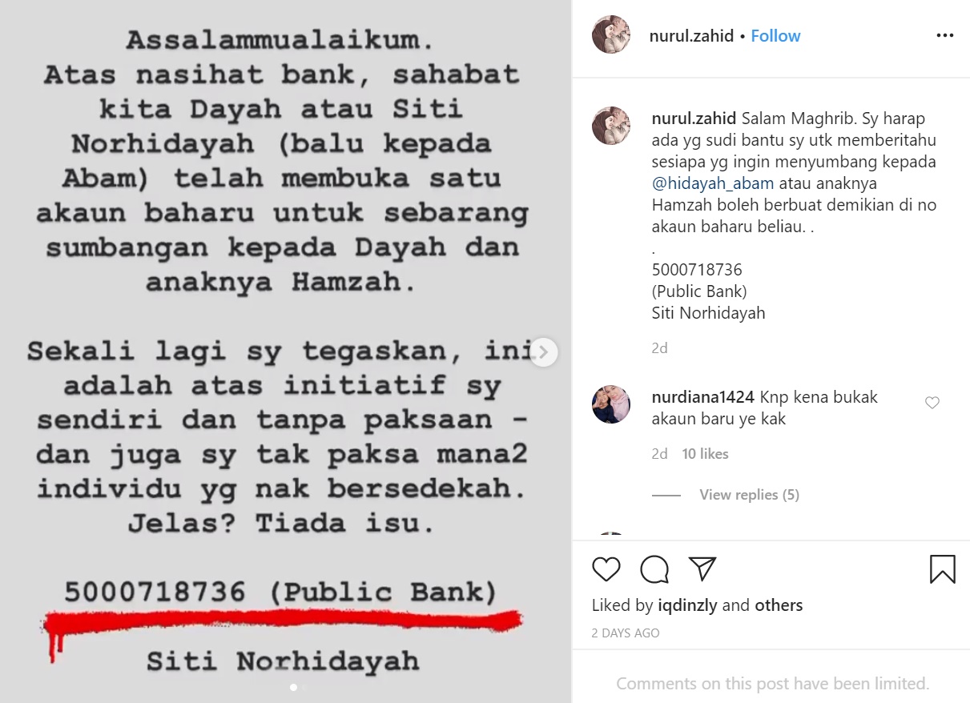Viewport: 970px width, 703px height.
Task: Follow the nurul.zahid account
Action: click(x=775, y=36)
